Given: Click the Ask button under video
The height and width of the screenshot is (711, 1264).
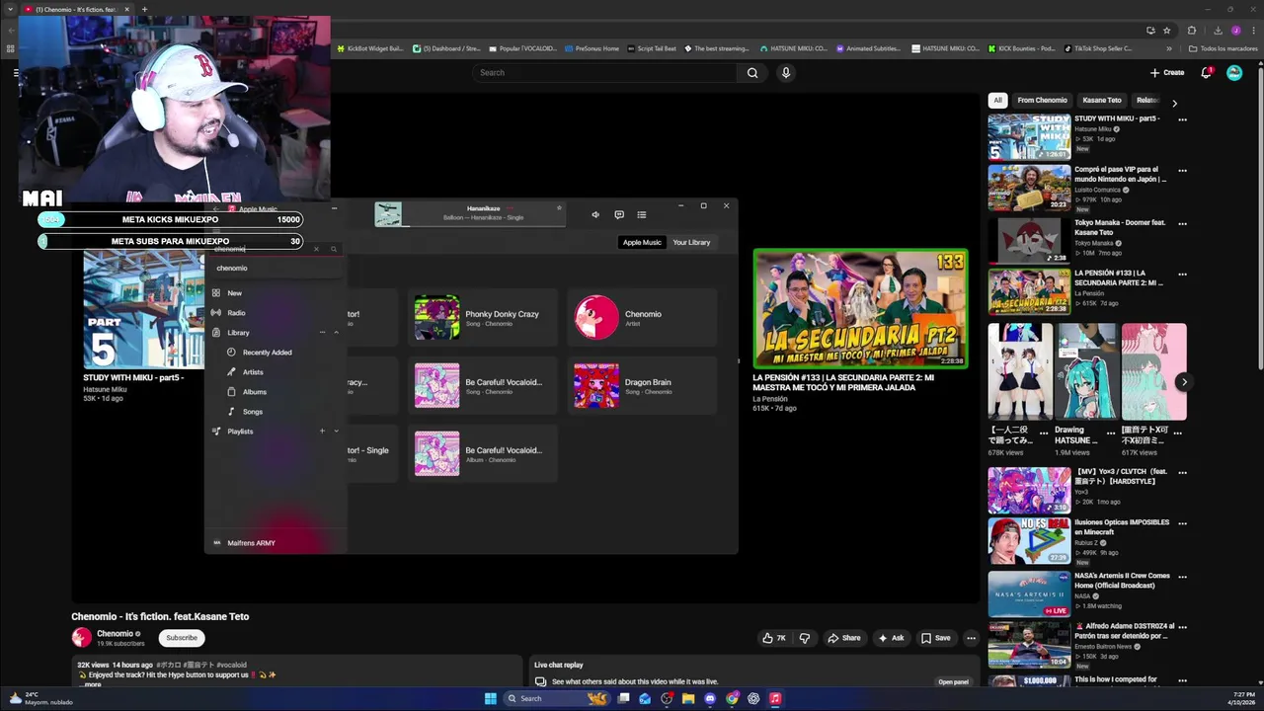Looking at the screenshot, I should coord(891,638).
